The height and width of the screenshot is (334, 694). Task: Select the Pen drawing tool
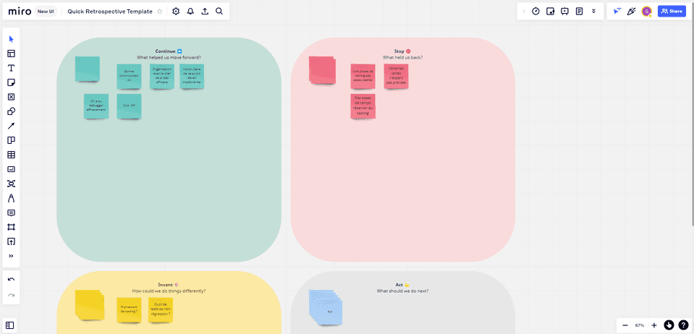point(12,198)
